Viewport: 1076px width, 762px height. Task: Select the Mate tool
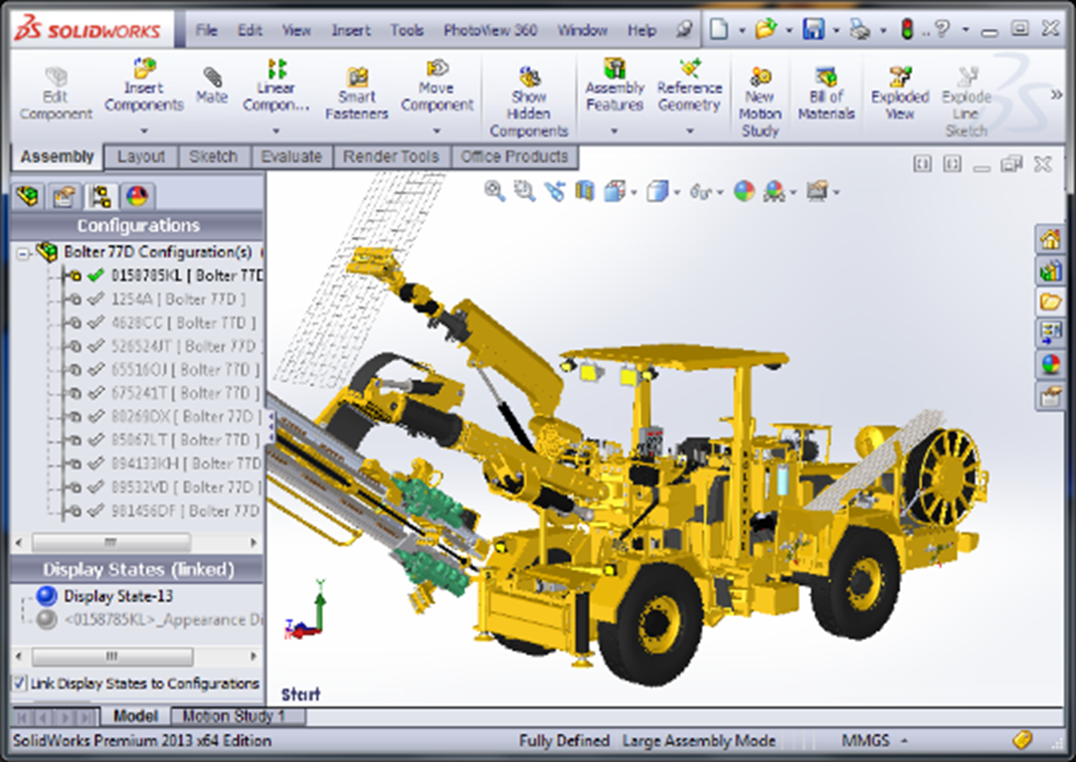tap(212, 85)
